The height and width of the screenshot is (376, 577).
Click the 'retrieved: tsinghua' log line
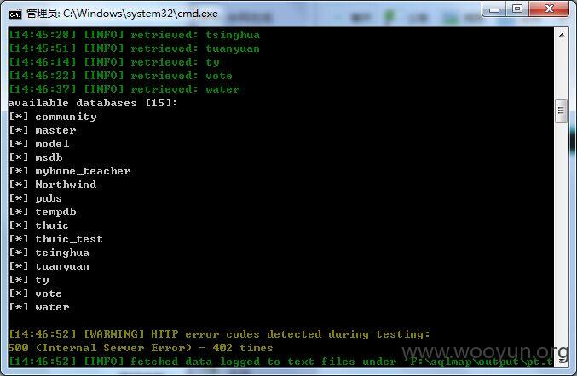(x=134, y=35)
